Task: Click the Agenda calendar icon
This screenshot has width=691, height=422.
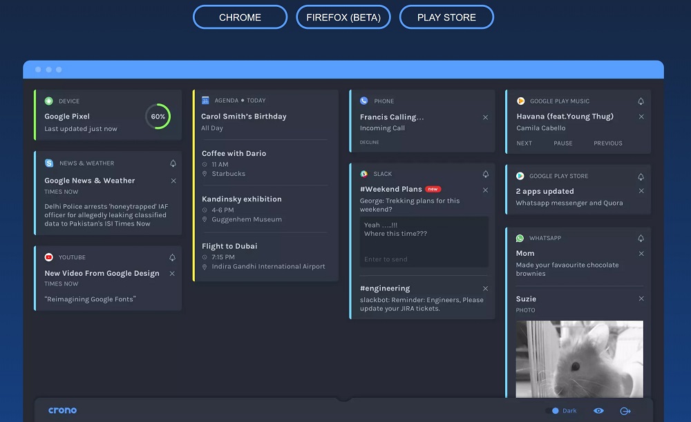Action: tap(205, 100)
